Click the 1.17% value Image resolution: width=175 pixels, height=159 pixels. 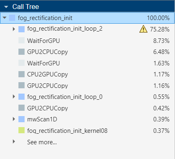(161, 74)
